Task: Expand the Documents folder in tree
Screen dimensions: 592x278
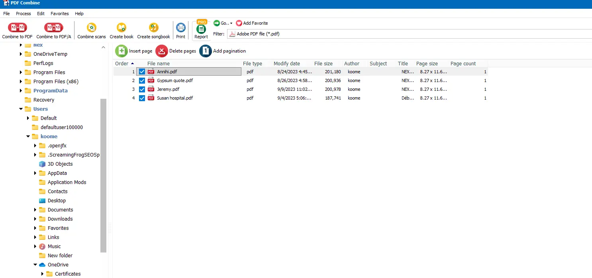Action: 35,210
